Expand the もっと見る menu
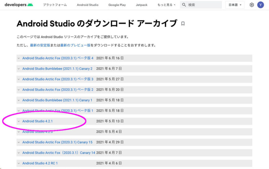269x169 pixels. (x=166, y=5)
